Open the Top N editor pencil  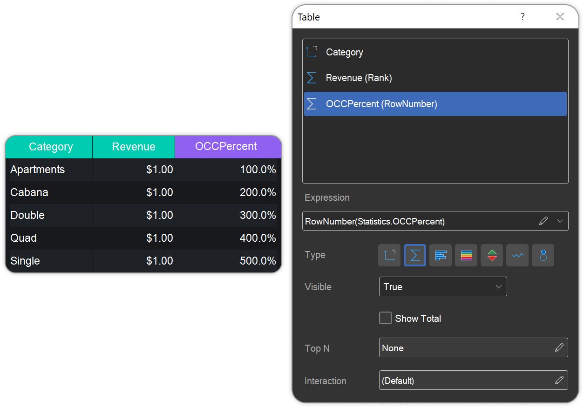click(559, 347)
